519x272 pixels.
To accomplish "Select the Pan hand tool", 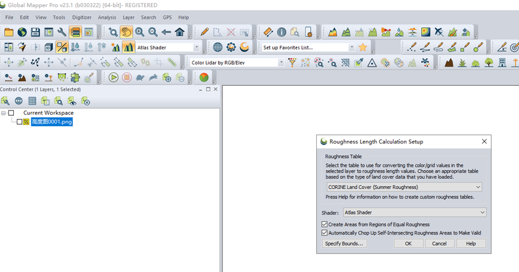I will pos(126,32).
